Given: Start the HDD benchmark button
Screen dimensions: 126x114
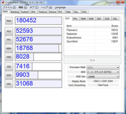Looking at the screenshot, I should click(9, 57).
